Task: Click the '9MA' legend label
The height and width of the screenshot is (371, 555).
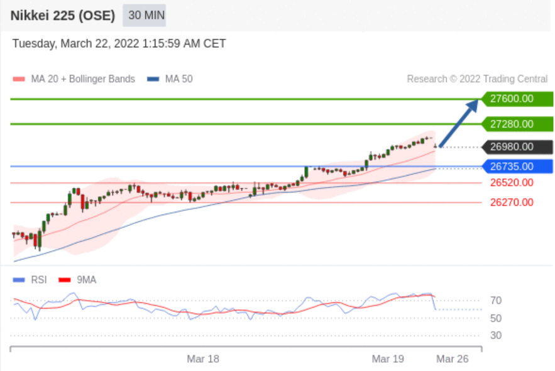Action: [86, 280]
